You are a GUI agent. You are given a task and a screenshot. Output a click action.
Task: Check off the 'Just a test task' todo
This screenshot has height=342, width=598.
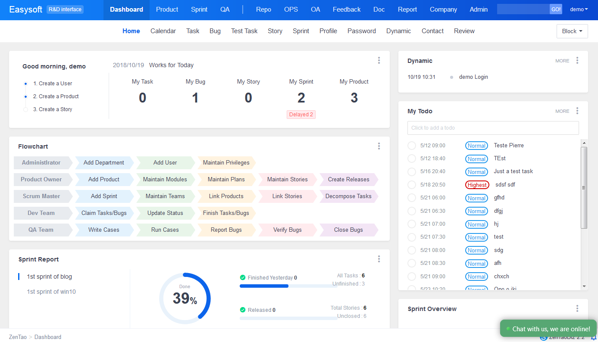[x=411, y=171]
